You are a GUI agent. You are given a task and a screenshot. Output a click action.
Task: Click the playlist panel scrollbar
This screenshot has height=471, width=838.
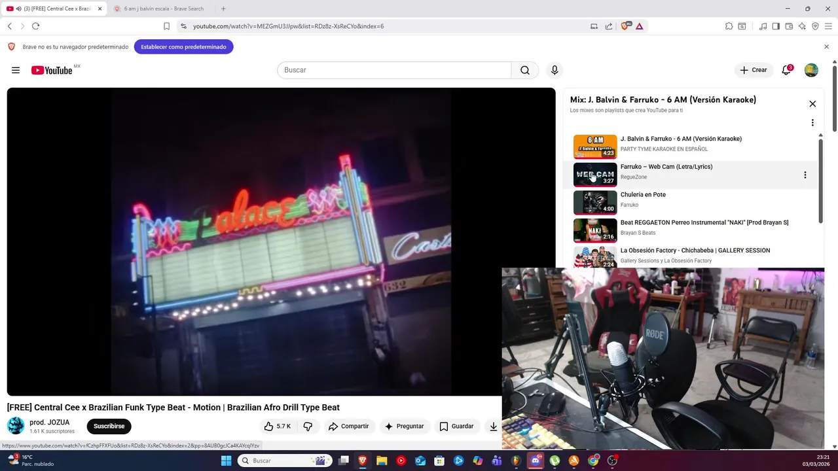820,180
